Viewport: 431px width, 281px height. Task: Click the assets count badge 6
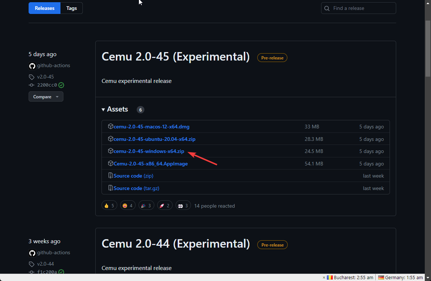(140, 110)
